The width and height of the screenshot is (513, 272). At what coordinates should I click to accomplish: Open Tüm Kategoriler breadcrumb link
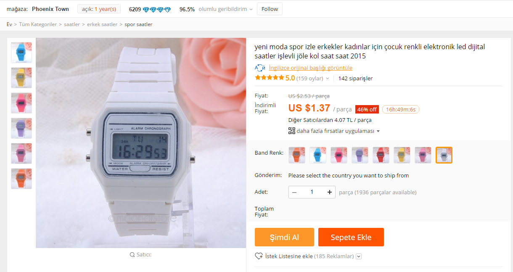[38, 24]
